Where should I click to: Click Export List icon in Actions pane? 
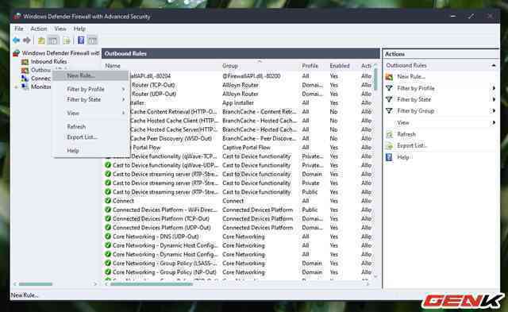pyautogui.click(x=389, y=146)
